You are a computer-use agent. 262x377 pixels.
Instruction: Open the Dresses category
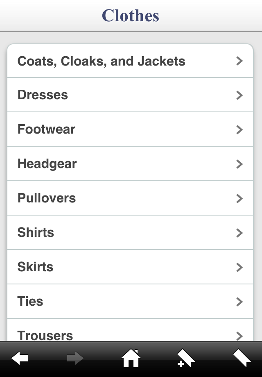coord(130,95)
